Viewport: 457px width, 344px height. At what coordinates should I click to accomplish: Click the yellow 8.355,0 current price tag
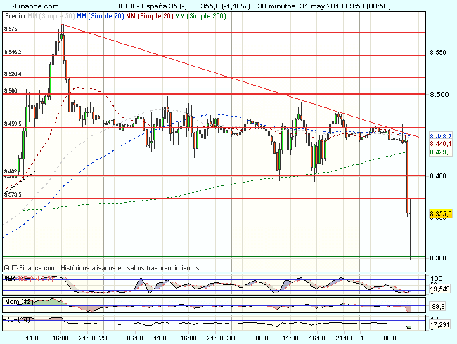pyautogui.click(x=439, y=213)
